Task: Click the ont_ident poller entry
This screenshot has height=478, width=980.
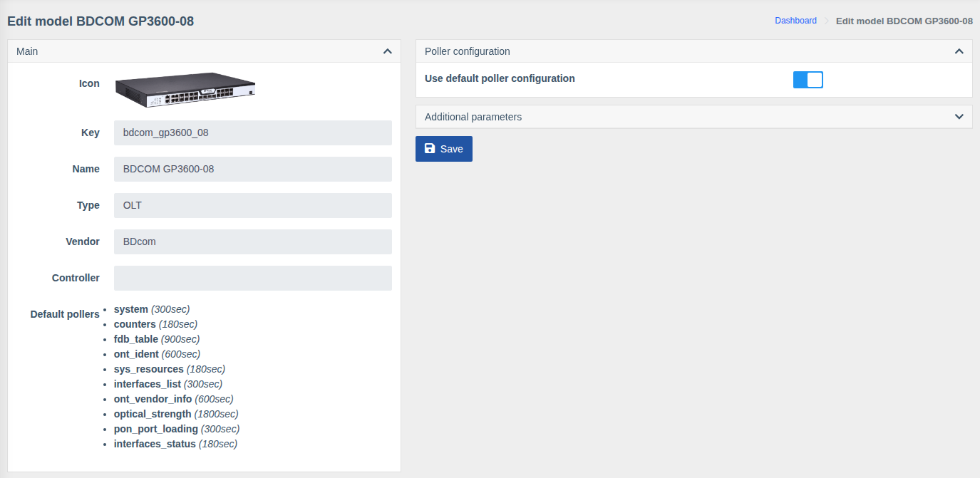Action: 157,354
